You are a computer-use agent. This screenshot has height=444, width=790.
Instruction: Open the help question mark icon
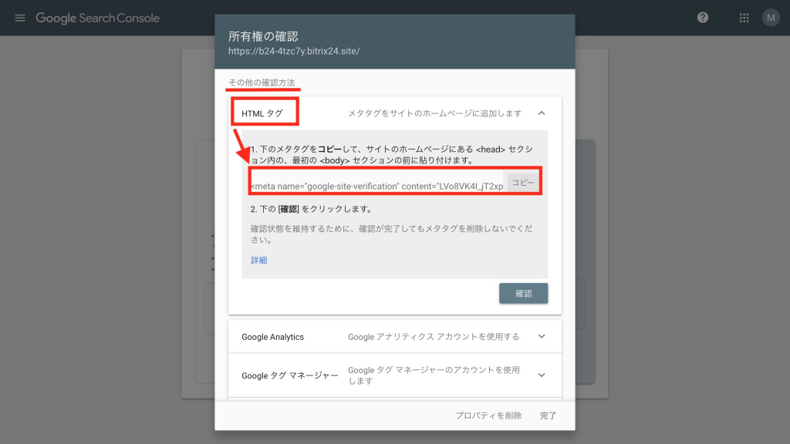[703, 18]
